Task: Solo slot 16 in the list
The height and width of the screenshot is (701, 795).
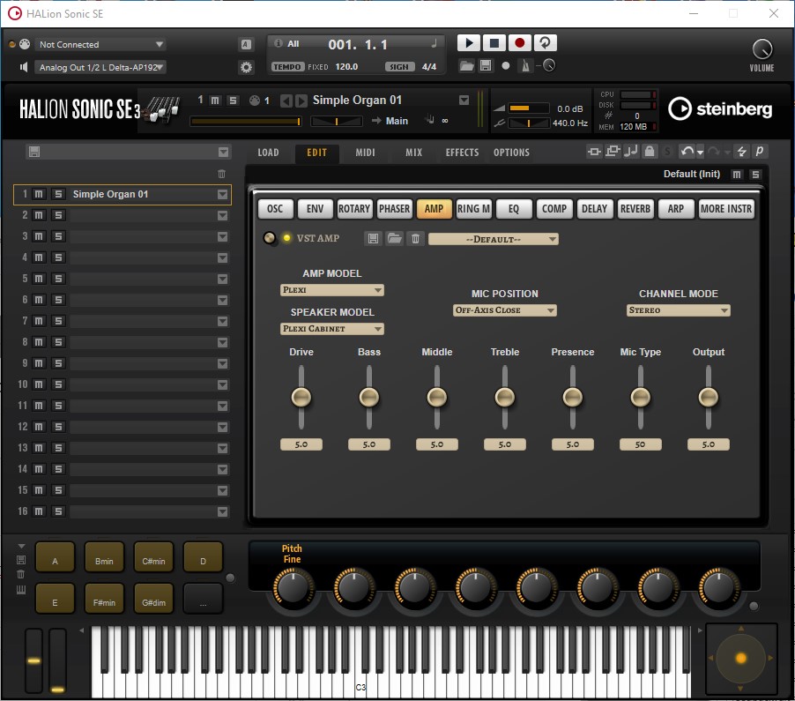Action: (58, 511)
